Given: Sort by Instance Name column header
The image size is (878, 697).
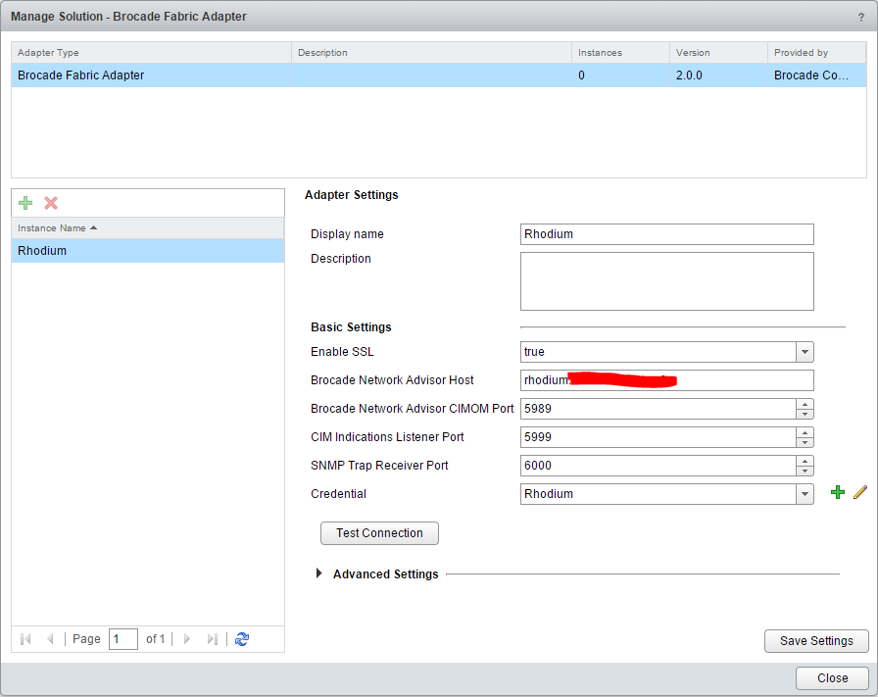Looking at the screenshot, I should click(147, 227).
